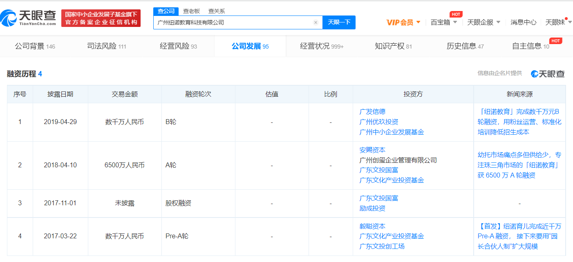The width and height of the screenshot is (573, 262).
Task: Open investor 广东文投创工场
Action: coord(382,246)
